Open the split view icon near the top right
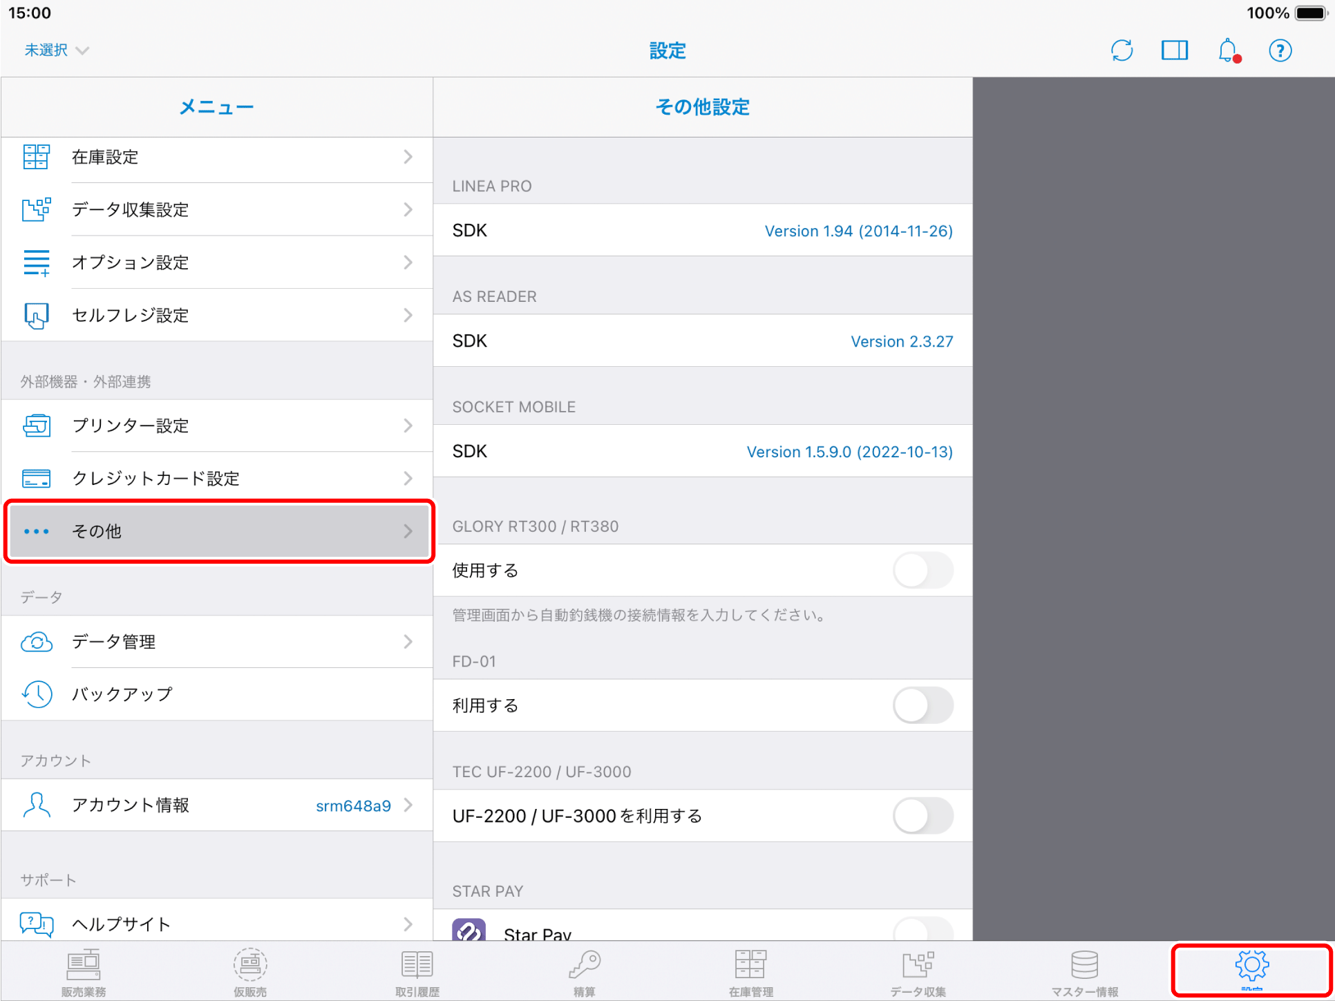This screenshot has width=1335, height=1001. tap(1175, 50)
